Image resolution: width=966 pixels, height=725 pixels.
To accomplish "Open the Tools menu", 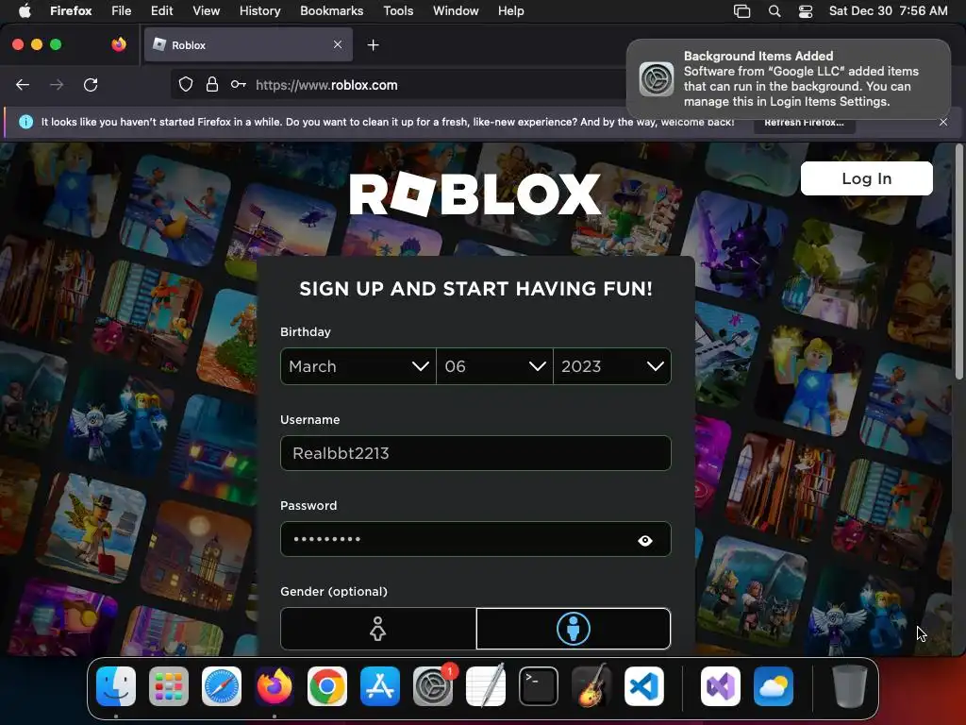I will [x=398, y=10].
